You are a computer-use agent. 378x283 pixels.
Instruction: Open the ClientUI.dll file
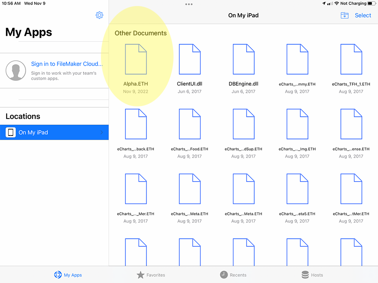189,59
